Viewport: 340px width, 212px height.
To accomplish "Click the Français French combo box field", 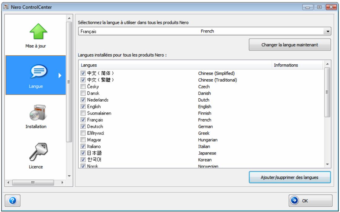I will point(204,32).
